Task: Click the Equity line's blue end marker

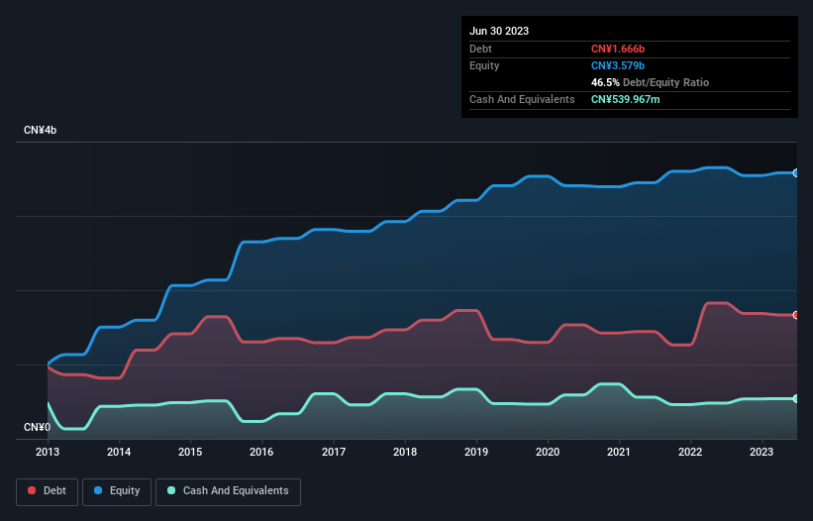Action: point(796,173)
